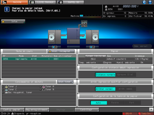Click paper name Adhésif couché-G
Image resolution: width=154 pixels, height=115 pixels.
point(116,59)
